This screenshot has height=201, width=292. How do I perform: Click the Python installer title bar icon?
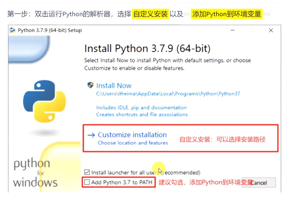[13, 30]
